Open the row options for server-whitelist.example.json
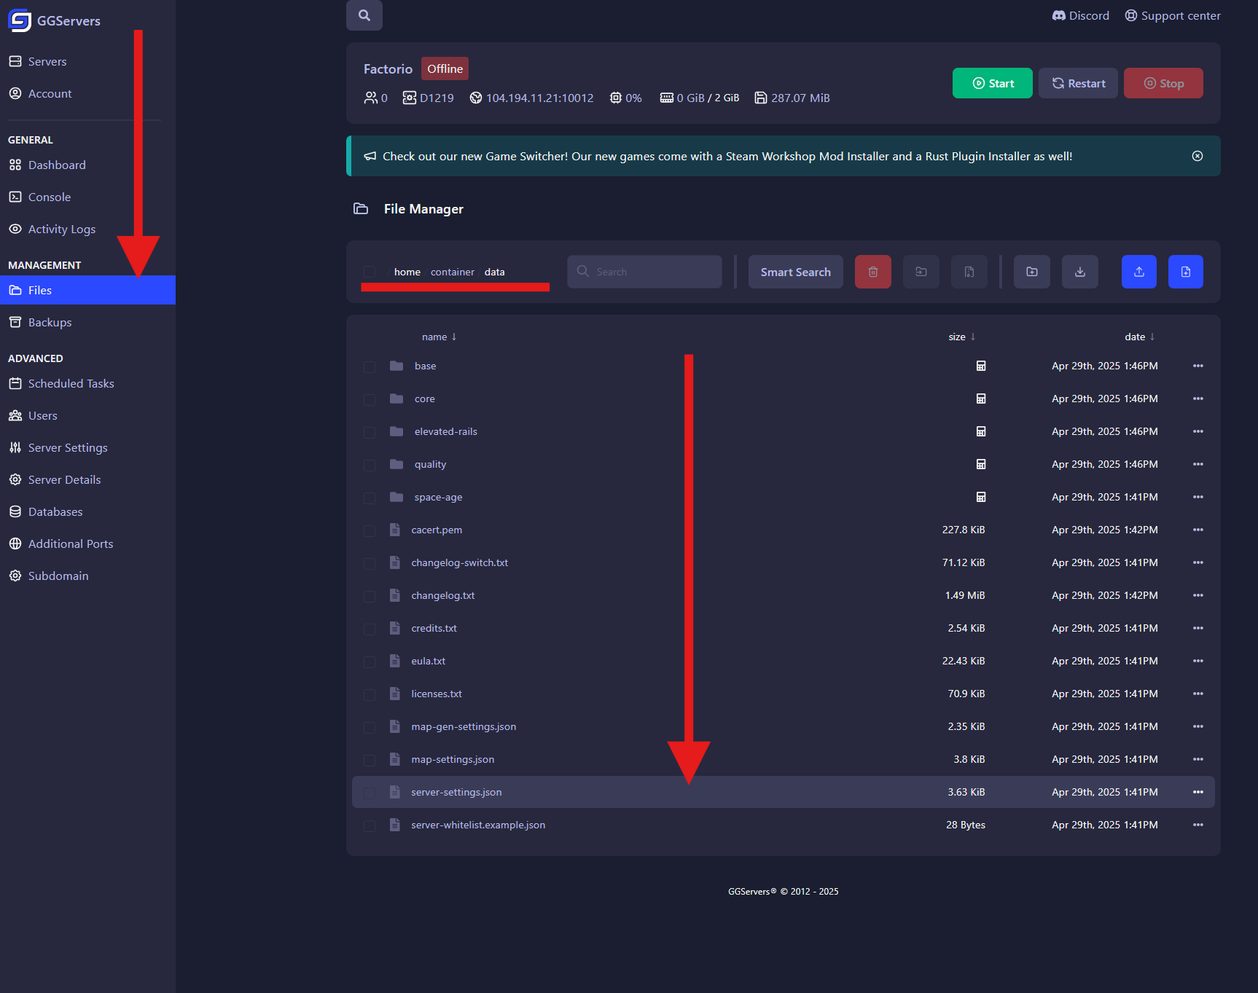 1198,825
